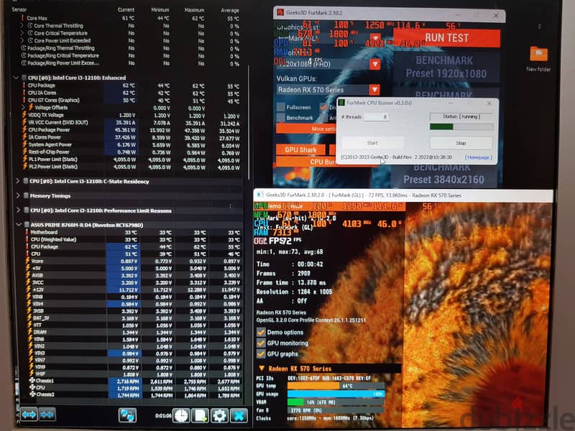The image size is (575, 431).
Task: Click the FurMark flame icon in main window title
Action: pyautogui.click(x=280, y=12)
